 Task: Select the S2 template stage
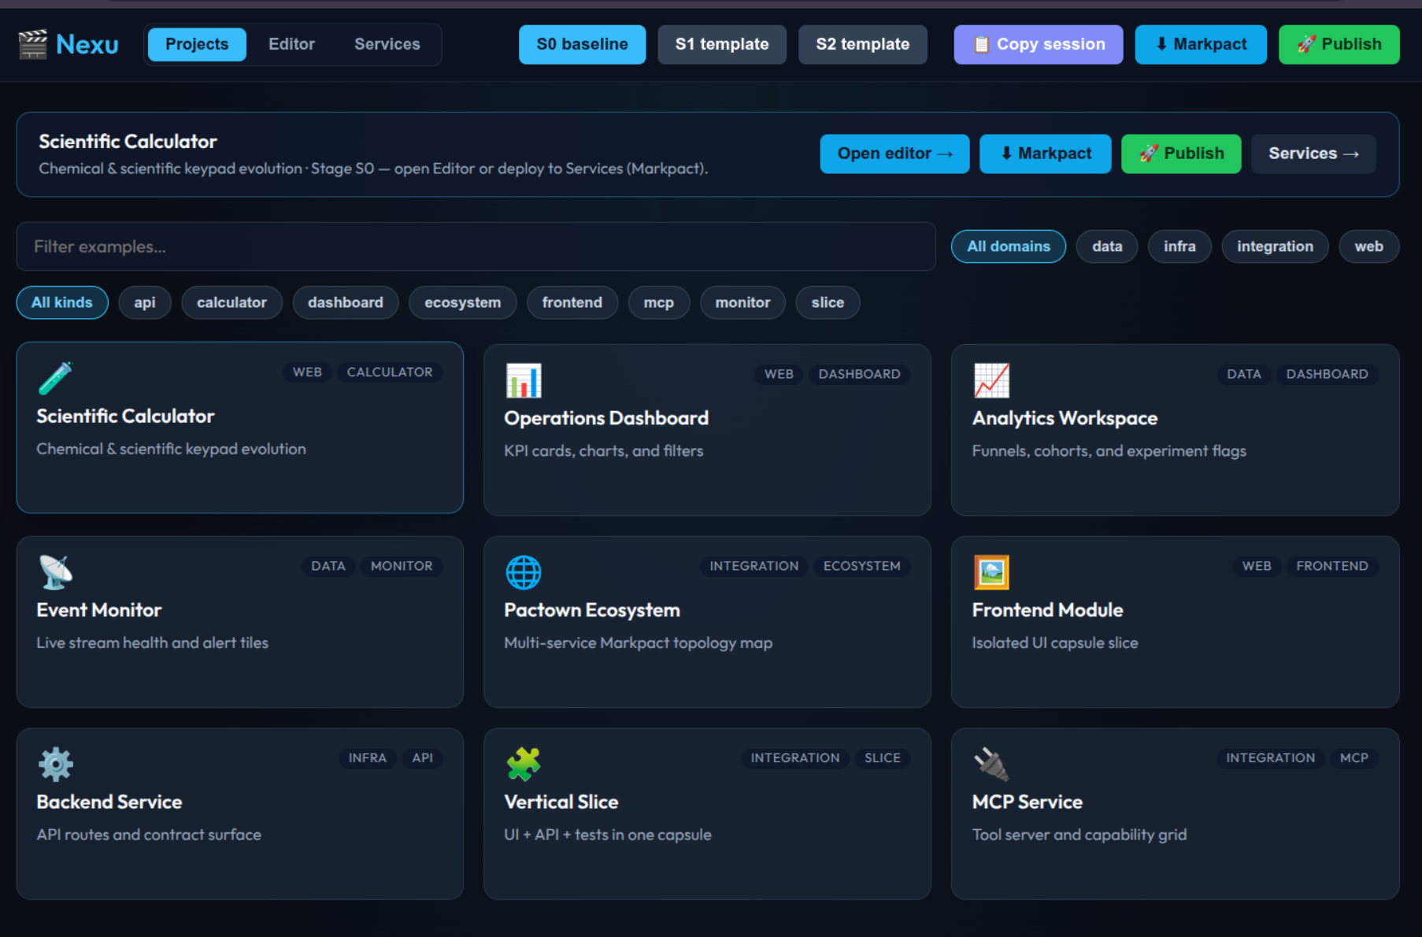click(863, 44)
